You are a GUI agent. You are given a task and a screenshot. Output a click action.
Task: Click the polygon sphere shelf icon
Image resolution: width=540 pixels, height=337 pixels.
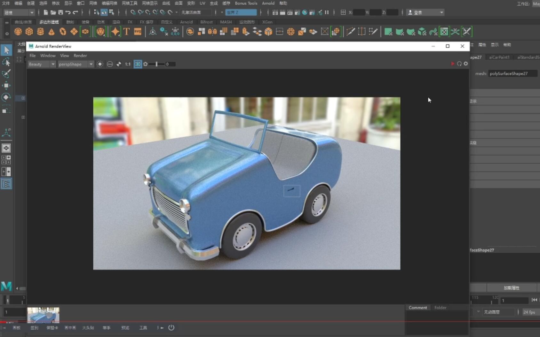click(18, 32)
